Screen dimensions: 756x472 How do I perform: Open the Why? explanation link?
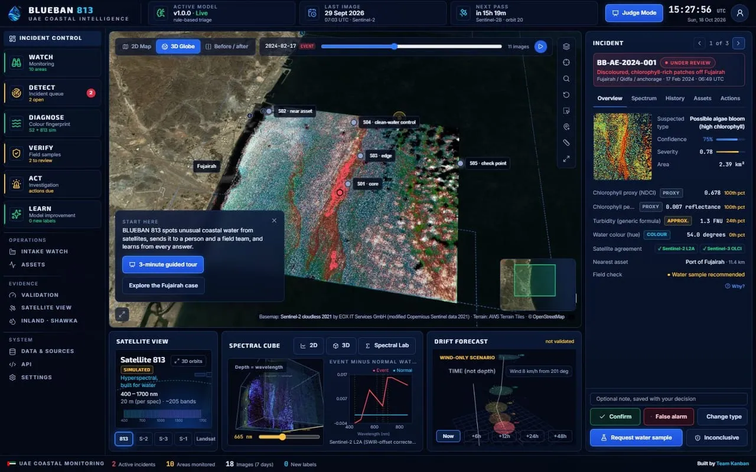tap(735, 286)
